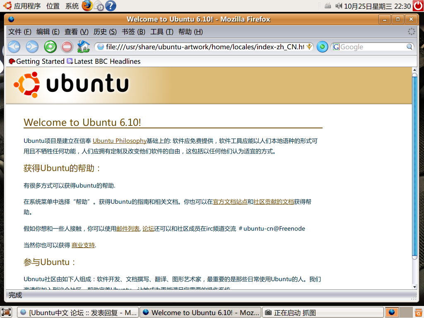Click the Google search engine icon
Viewport: 424px width, 318px height.
point(336,47)
